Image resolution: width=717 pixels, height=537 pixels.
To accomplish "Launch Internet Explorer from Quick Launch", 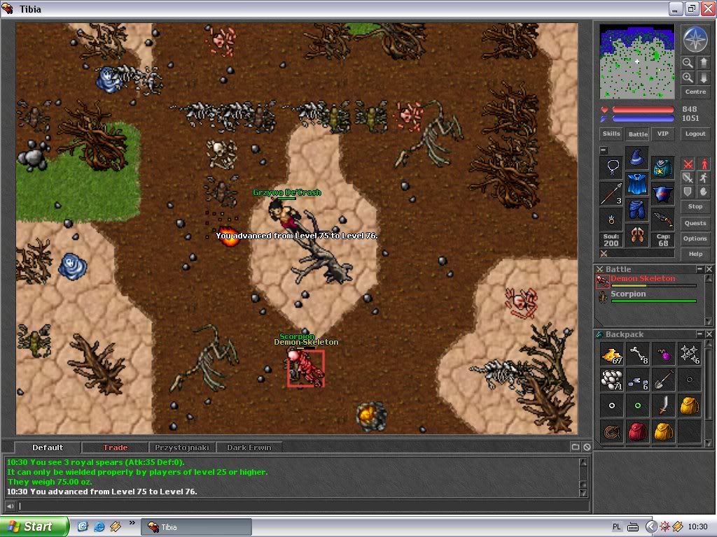I will [x=99, y=527].
